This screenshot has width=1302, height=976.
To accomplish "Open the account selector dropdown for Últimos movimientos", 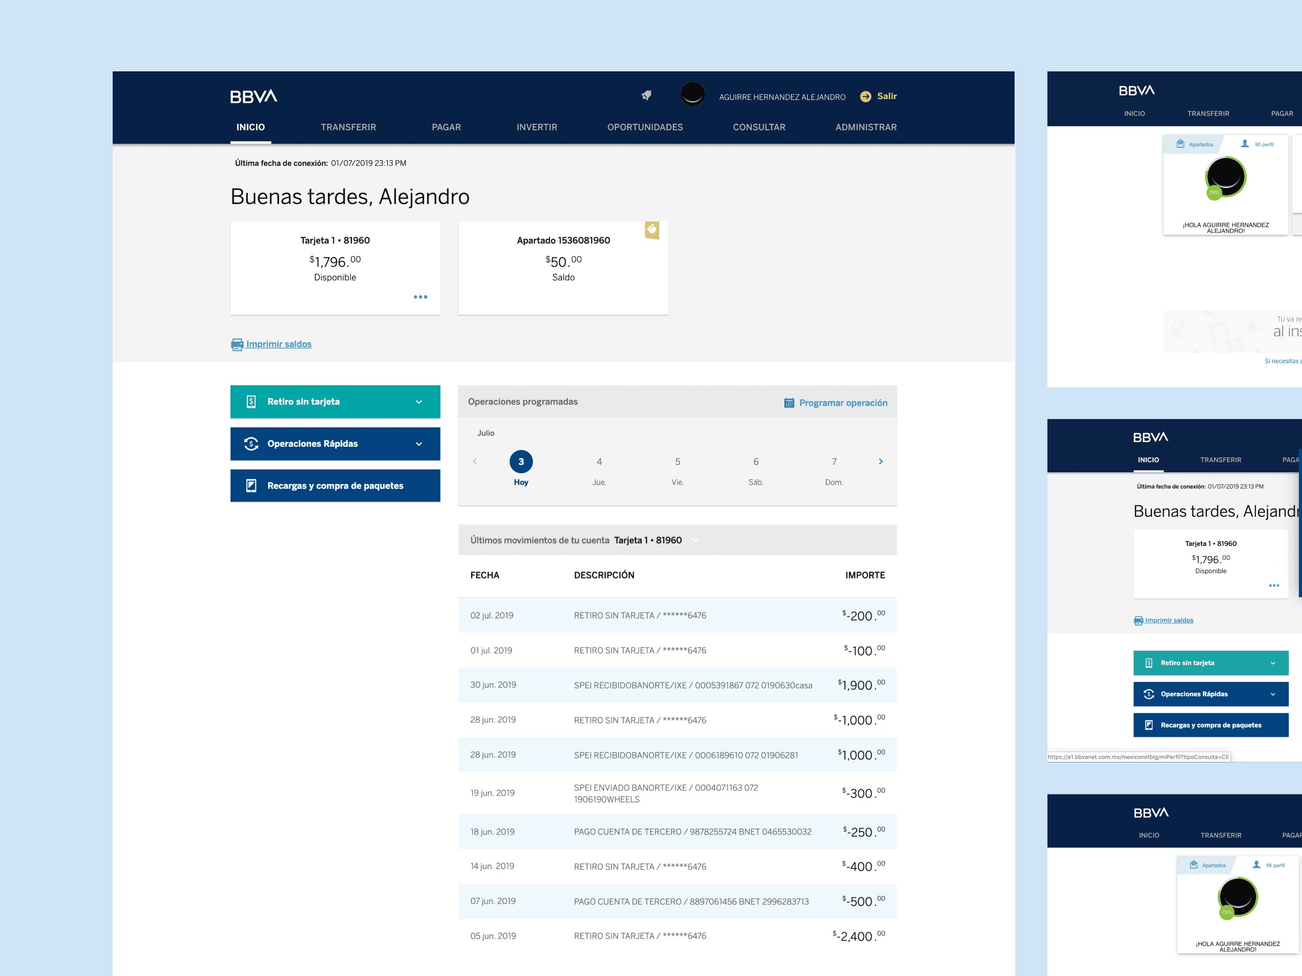I will click(695, 540).
